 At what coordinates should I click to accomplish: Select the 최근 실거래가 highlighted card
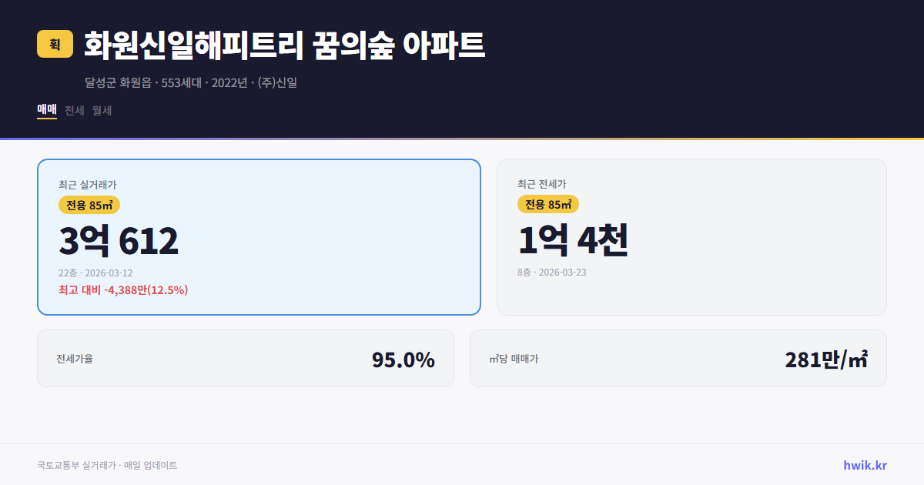click(258, 236)
